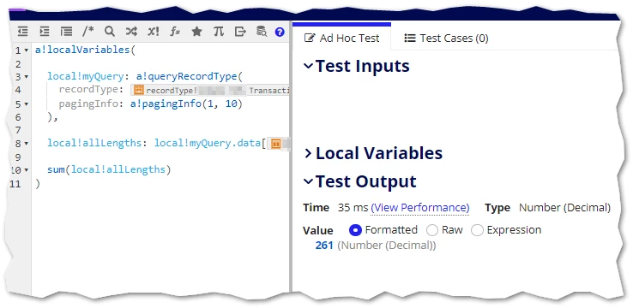Fold code at line 10 arrow
The width and height of the screenshot is (633, 308).
pyautogui.click(x=27, y=170)
